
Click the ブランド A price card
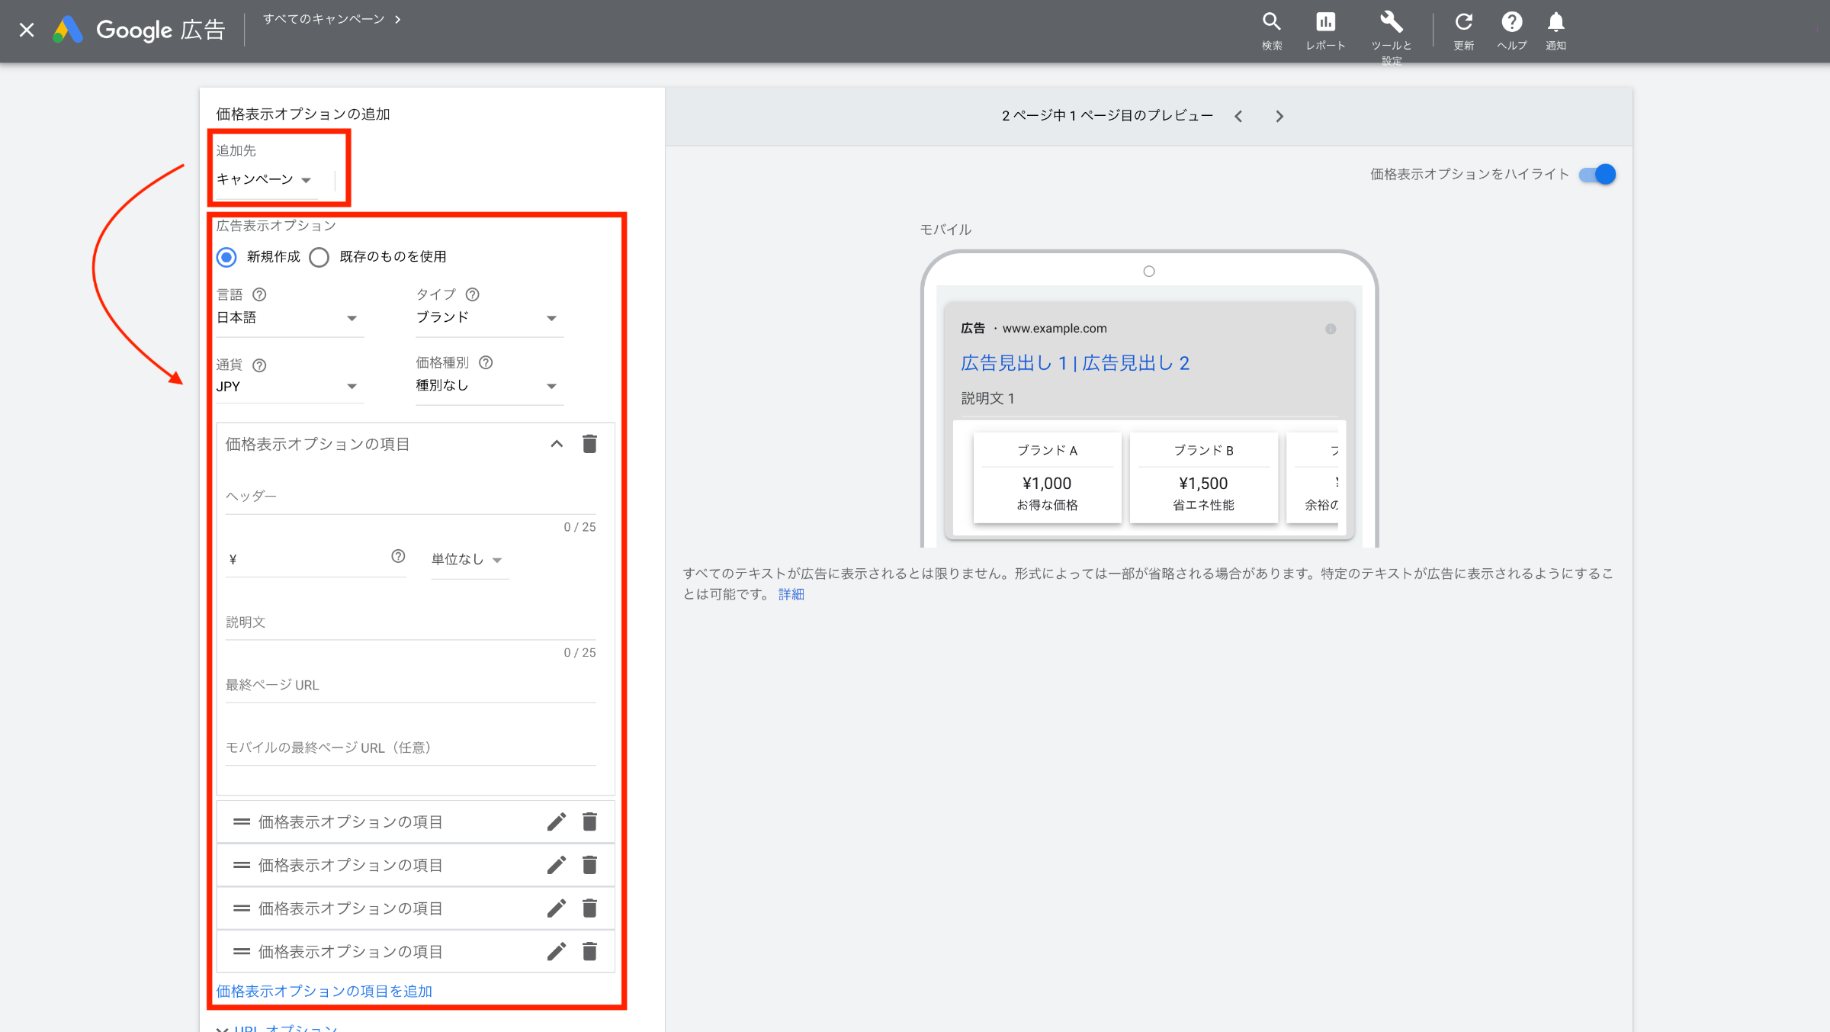tap(1047, 477)
